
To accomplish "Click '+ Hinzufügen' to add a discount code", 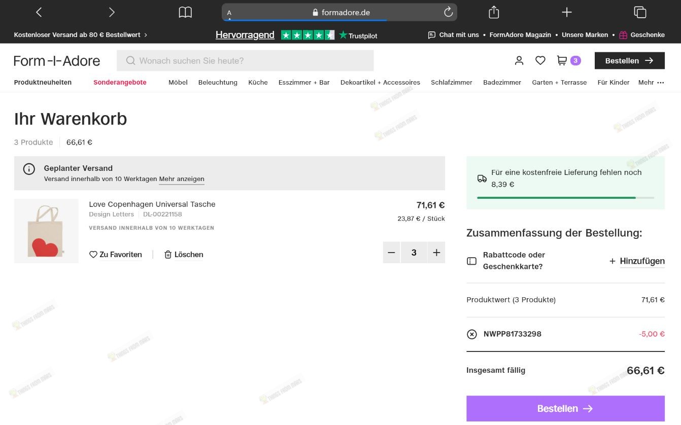I will tap(637, 261).
